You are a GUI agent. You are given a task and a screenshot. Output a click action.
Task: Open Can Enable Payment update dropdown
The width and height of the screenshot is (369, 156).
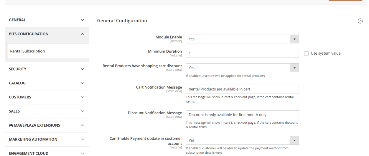(x=242, y=140)
